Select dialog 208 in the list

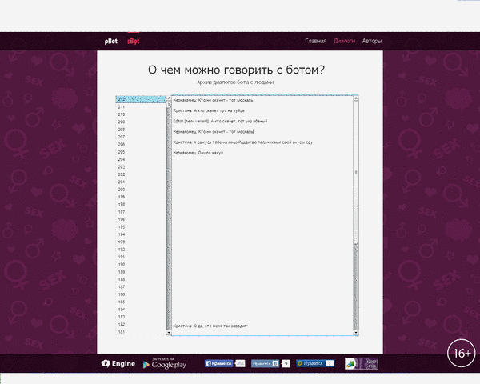(141, 130)
